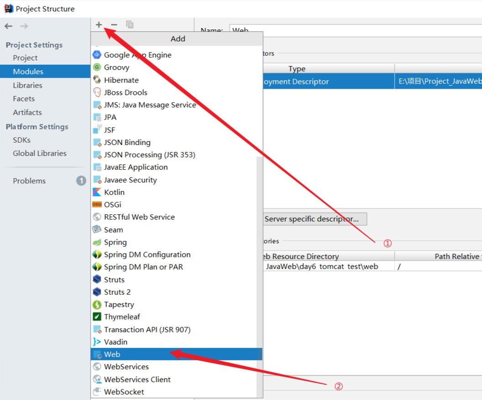The image size is (482, 400).
Task: Pick Javaee Security from the Add list
Action: [174, 180]
